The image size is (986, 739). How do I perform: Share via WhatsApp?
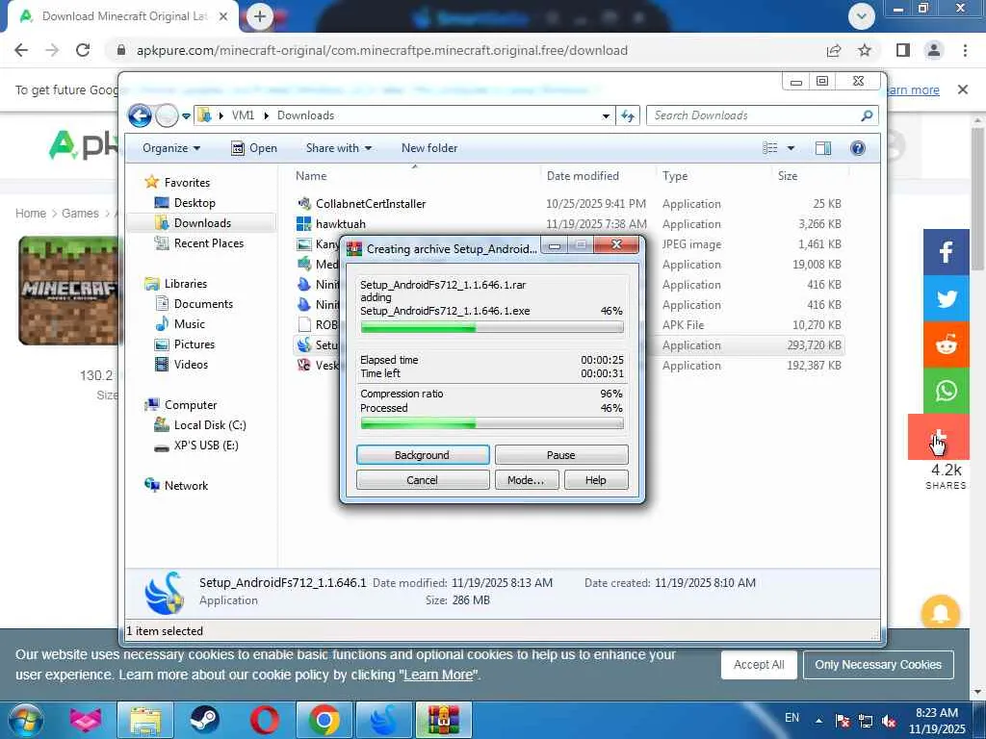pyautogui.click(x=947, y=391)
